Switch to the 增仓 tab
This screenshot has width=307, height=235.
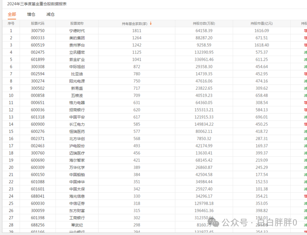pyautogui.click(x=31, y=15)
